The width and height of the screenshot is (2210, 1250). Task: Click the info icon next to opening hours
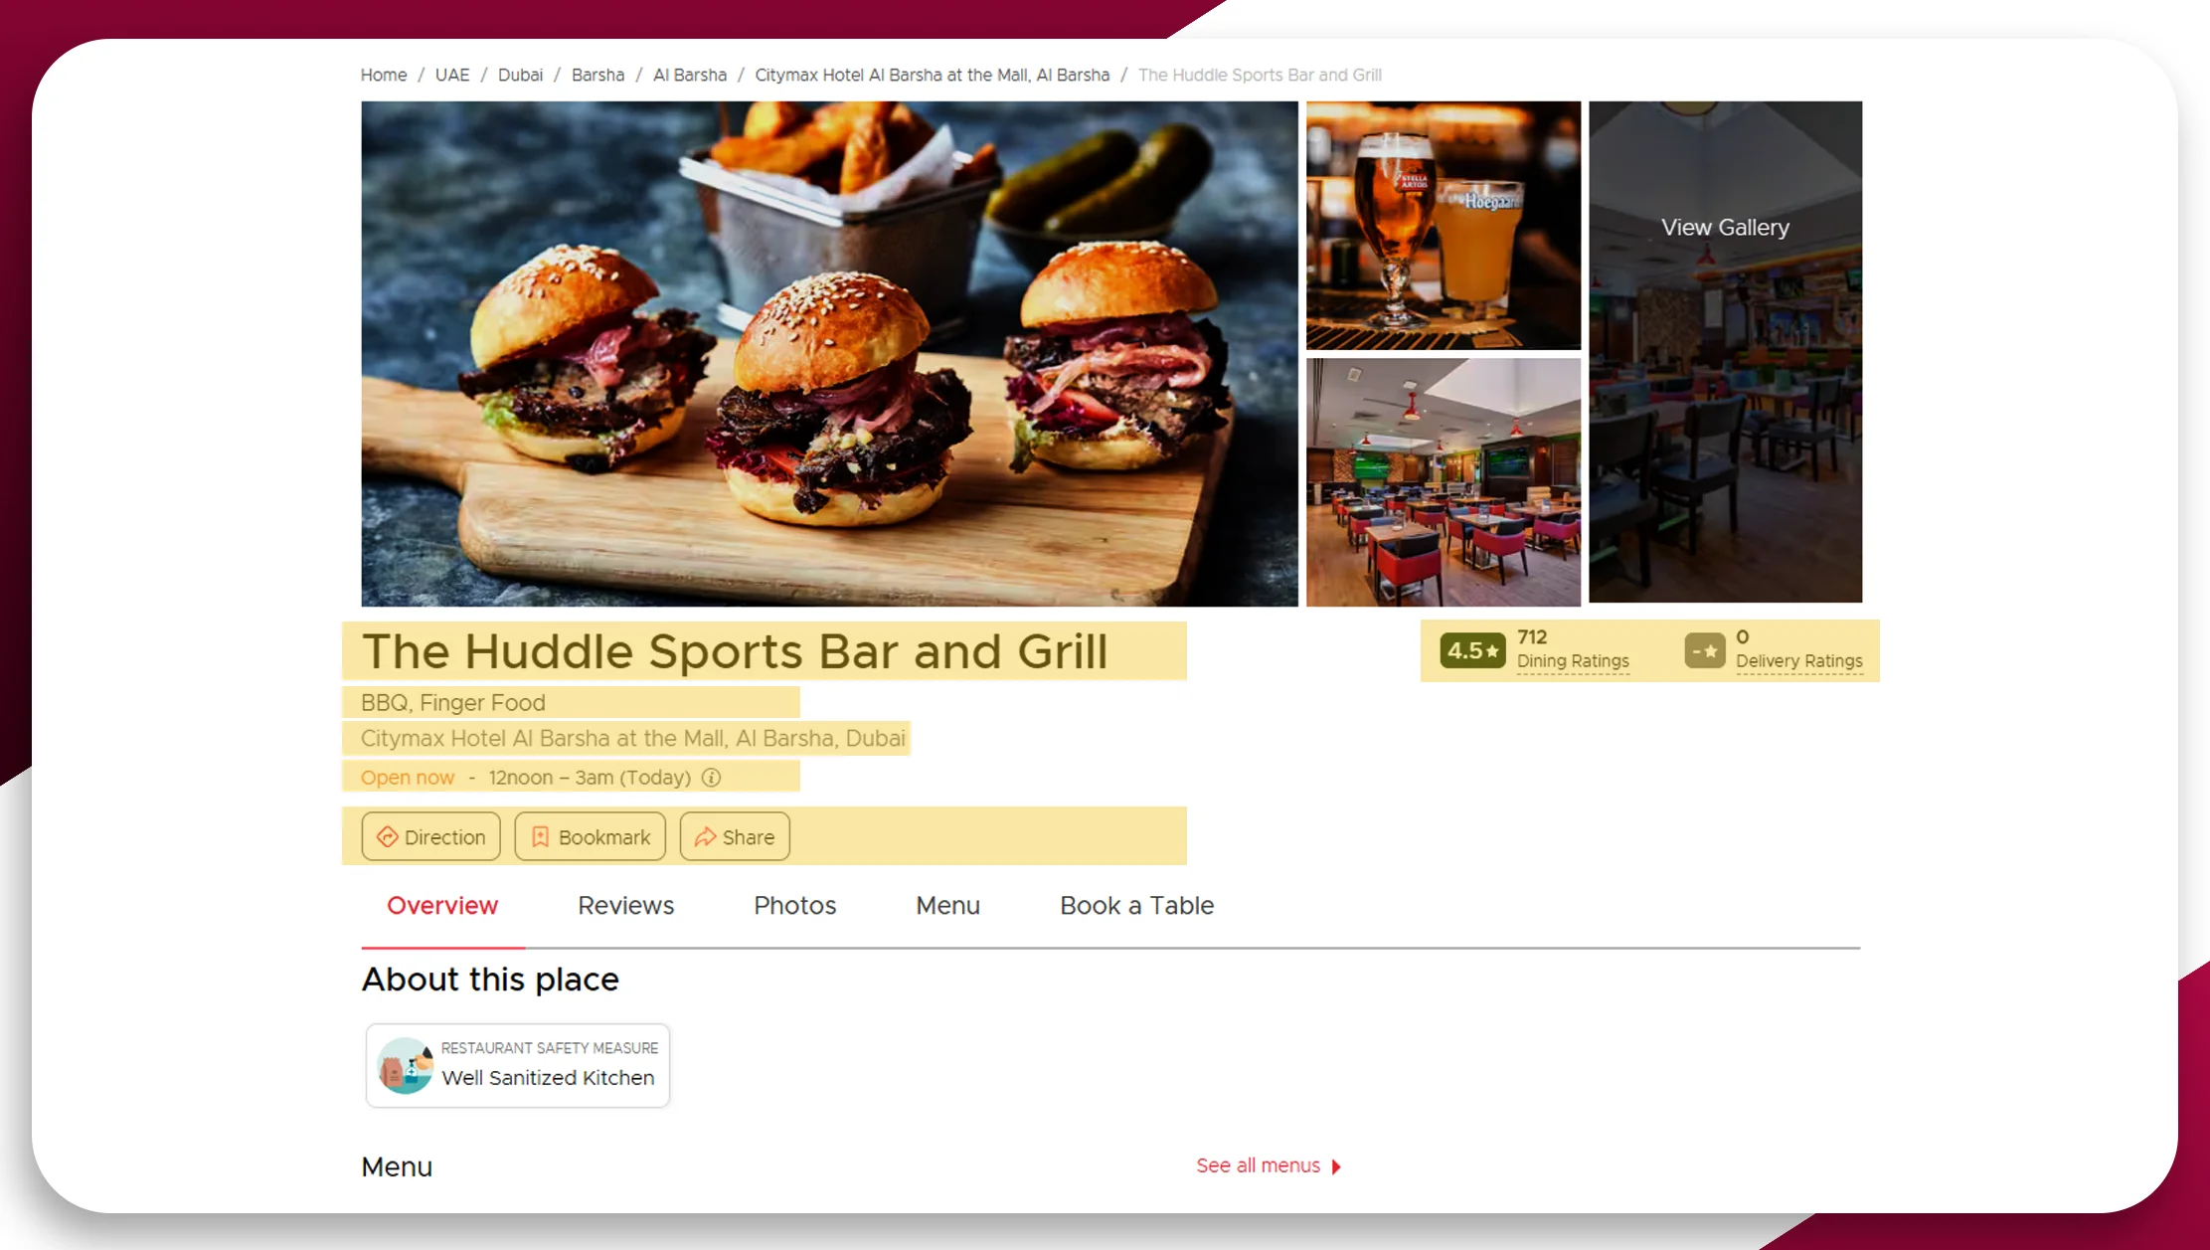(x=712, y=778)
